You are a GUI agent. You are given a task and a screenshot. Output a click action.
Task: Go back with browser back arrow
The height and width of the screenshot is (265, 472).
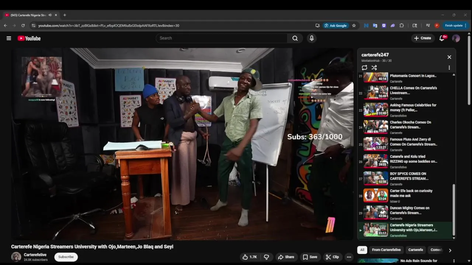(x=5, y=25)
